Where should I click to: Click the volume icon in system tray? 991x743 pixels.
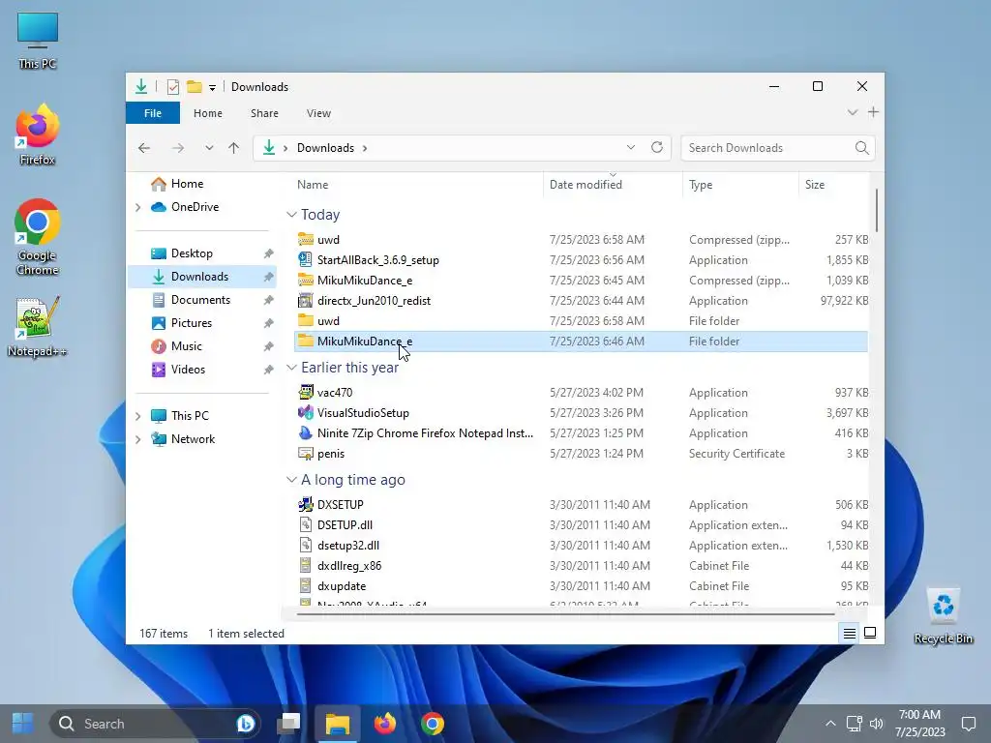pyautogui.click(x=877, y=724)
